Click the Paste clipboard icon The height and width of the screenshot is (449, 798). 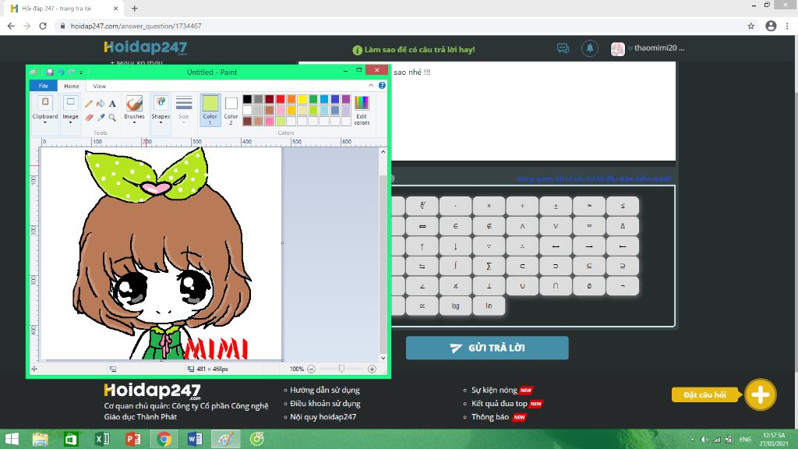(x=44, y=103)
